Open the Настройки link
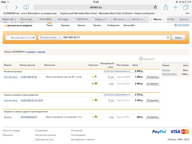Screen dimensions: 192x144 183,25
